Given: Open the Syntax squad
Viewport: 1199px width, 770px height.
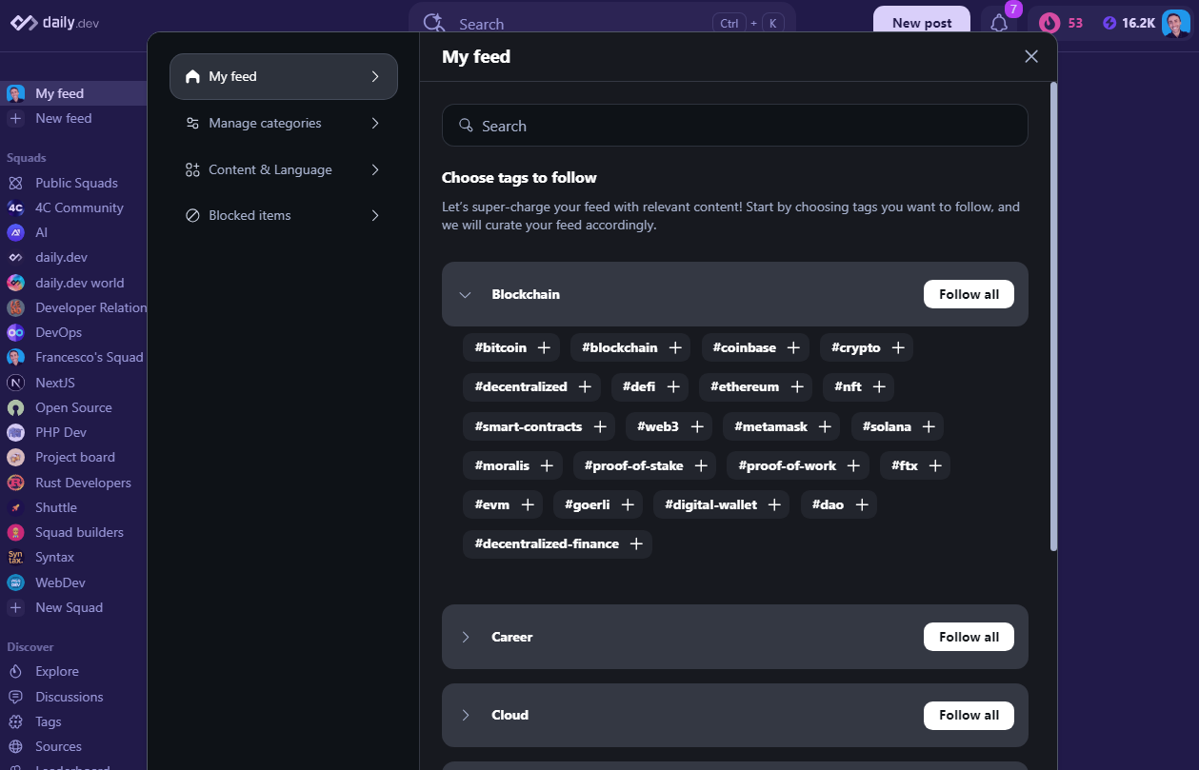Looking at the screenshot, I should [73, 557].
